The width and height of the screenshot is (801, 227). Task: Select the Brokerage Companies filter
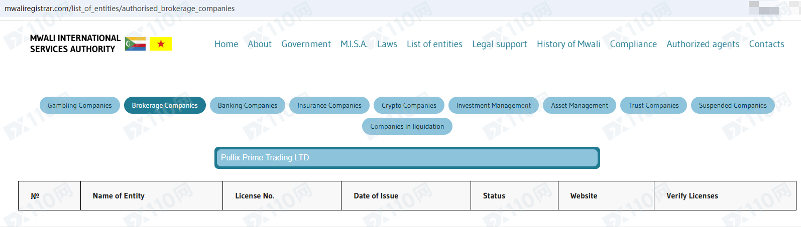pos(165,105)
